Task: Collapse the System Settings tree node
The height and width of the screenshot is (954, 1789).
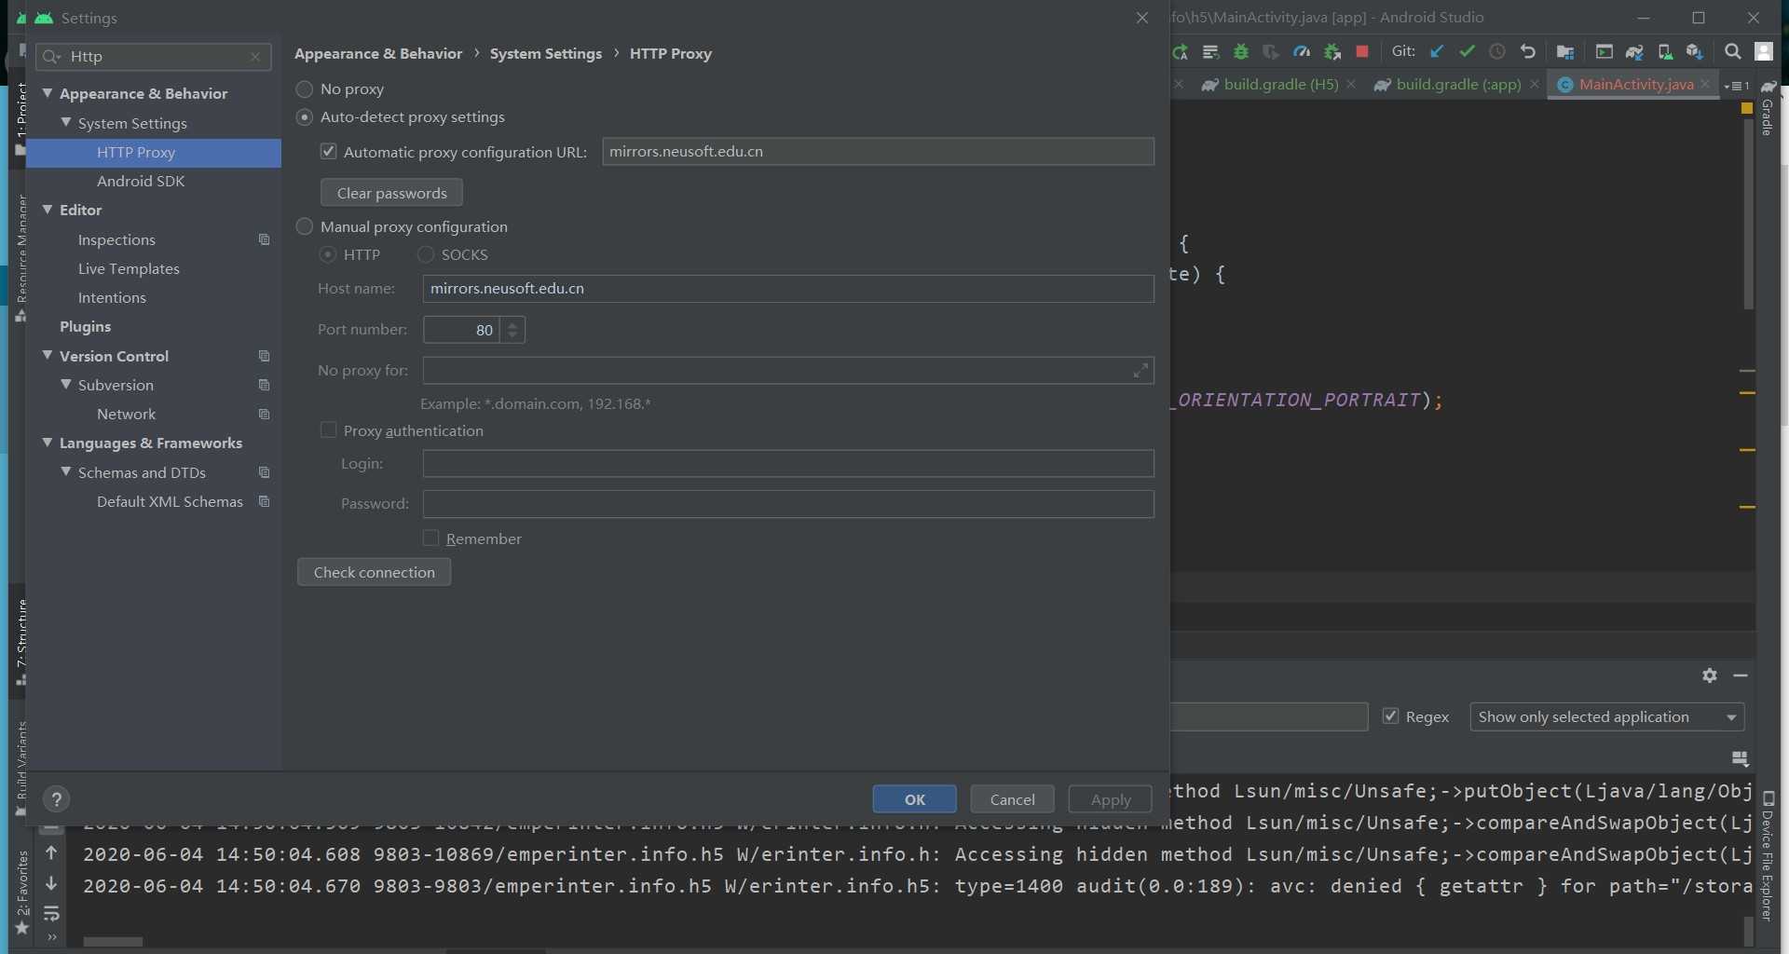Action: [66, 122]
